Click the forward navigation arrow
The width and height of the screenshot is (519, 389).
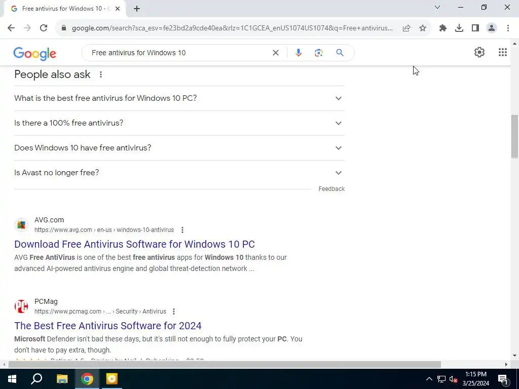pos(27,28)
